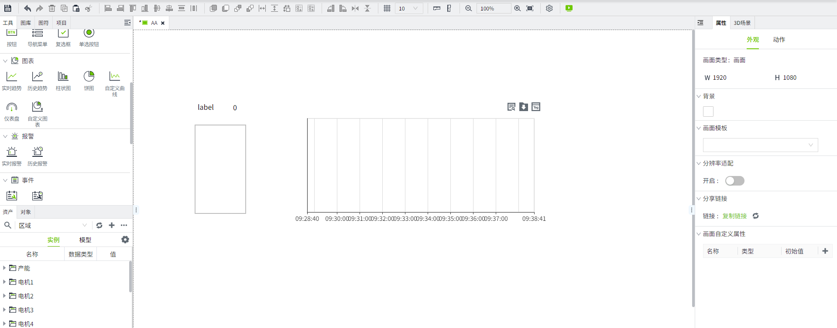Screen dimensions: 837x328
Task: Toggle the resolution adaptation (开启) switch
Action: click(734, 181)
